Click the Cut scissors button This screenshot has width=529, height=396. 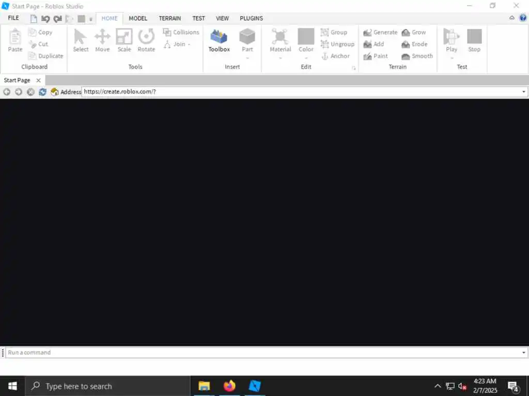[38, 44]
